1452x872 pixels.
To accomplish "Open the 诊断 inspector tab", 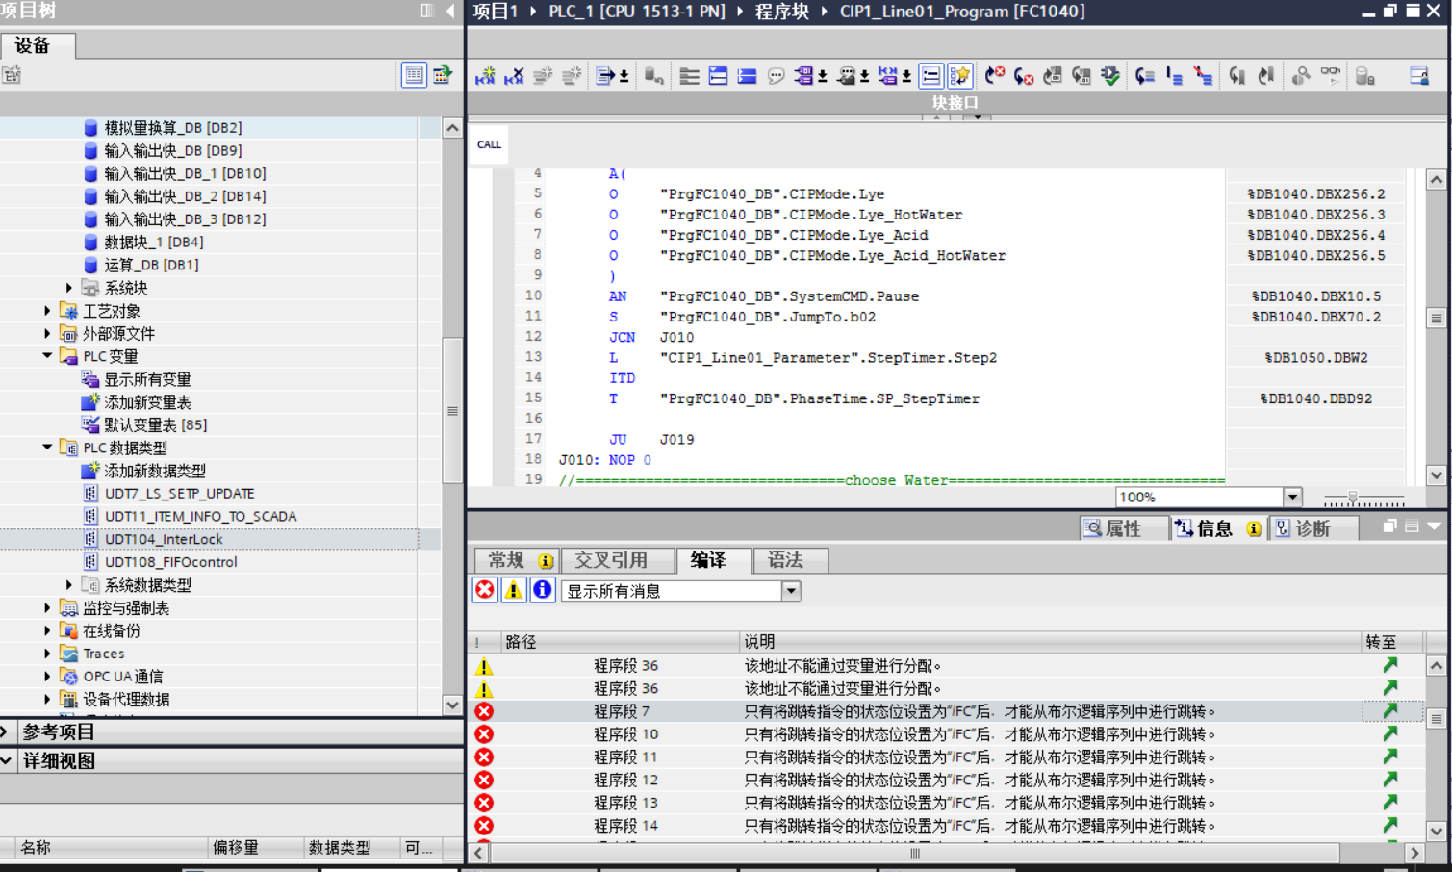I will click(1312, 528).
